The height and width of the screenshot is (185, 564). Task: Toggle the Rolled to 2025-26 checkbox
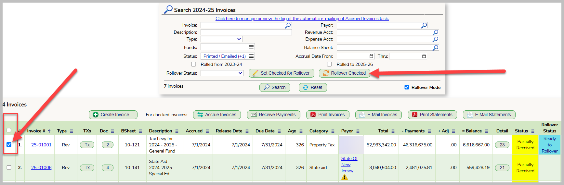[x=330, y=64]
